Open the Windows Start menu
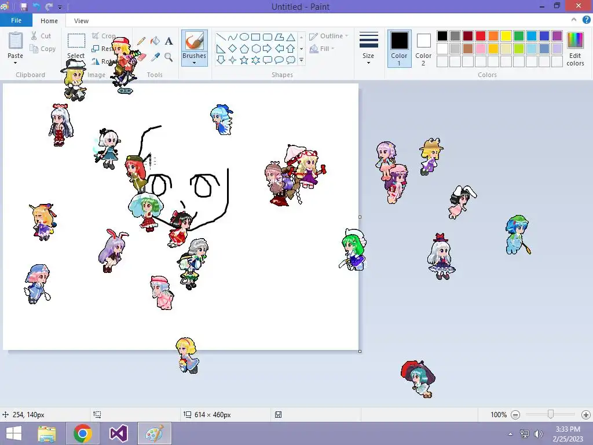Viewport: 593px width, 445px height. pyautogui.click(x=14, y=433)
